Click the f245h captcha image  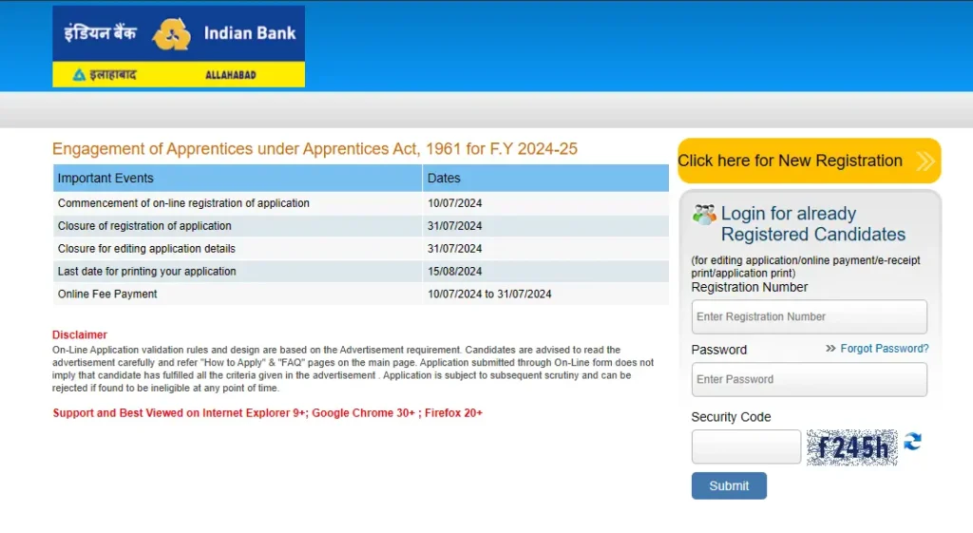(851, 447)
